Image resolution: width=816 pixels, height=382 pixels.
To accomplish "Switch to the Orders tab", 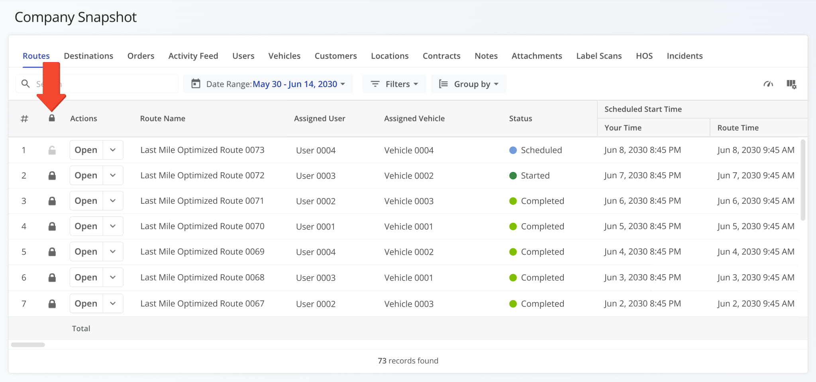I will pyautogui.click(x=141, y=56).
